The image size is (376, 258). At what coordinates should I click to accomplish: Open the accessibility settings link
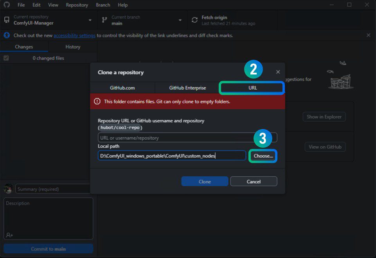(74, 36)
